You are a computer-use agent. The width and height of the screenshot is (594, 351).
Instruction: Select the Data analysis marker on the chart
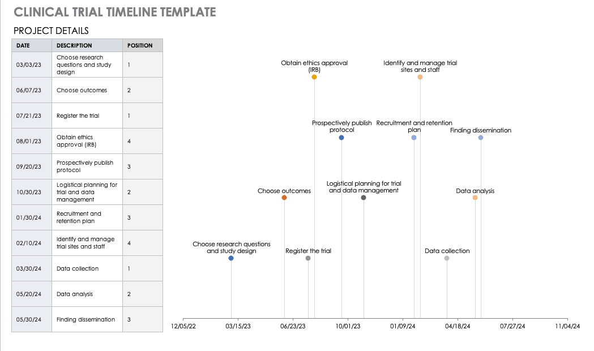(x=475, y=198)
